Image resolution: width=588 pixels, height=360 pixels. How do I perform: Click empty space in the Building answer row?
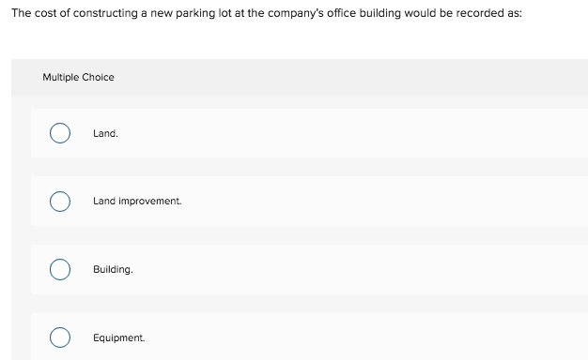(x=337, y=269)
